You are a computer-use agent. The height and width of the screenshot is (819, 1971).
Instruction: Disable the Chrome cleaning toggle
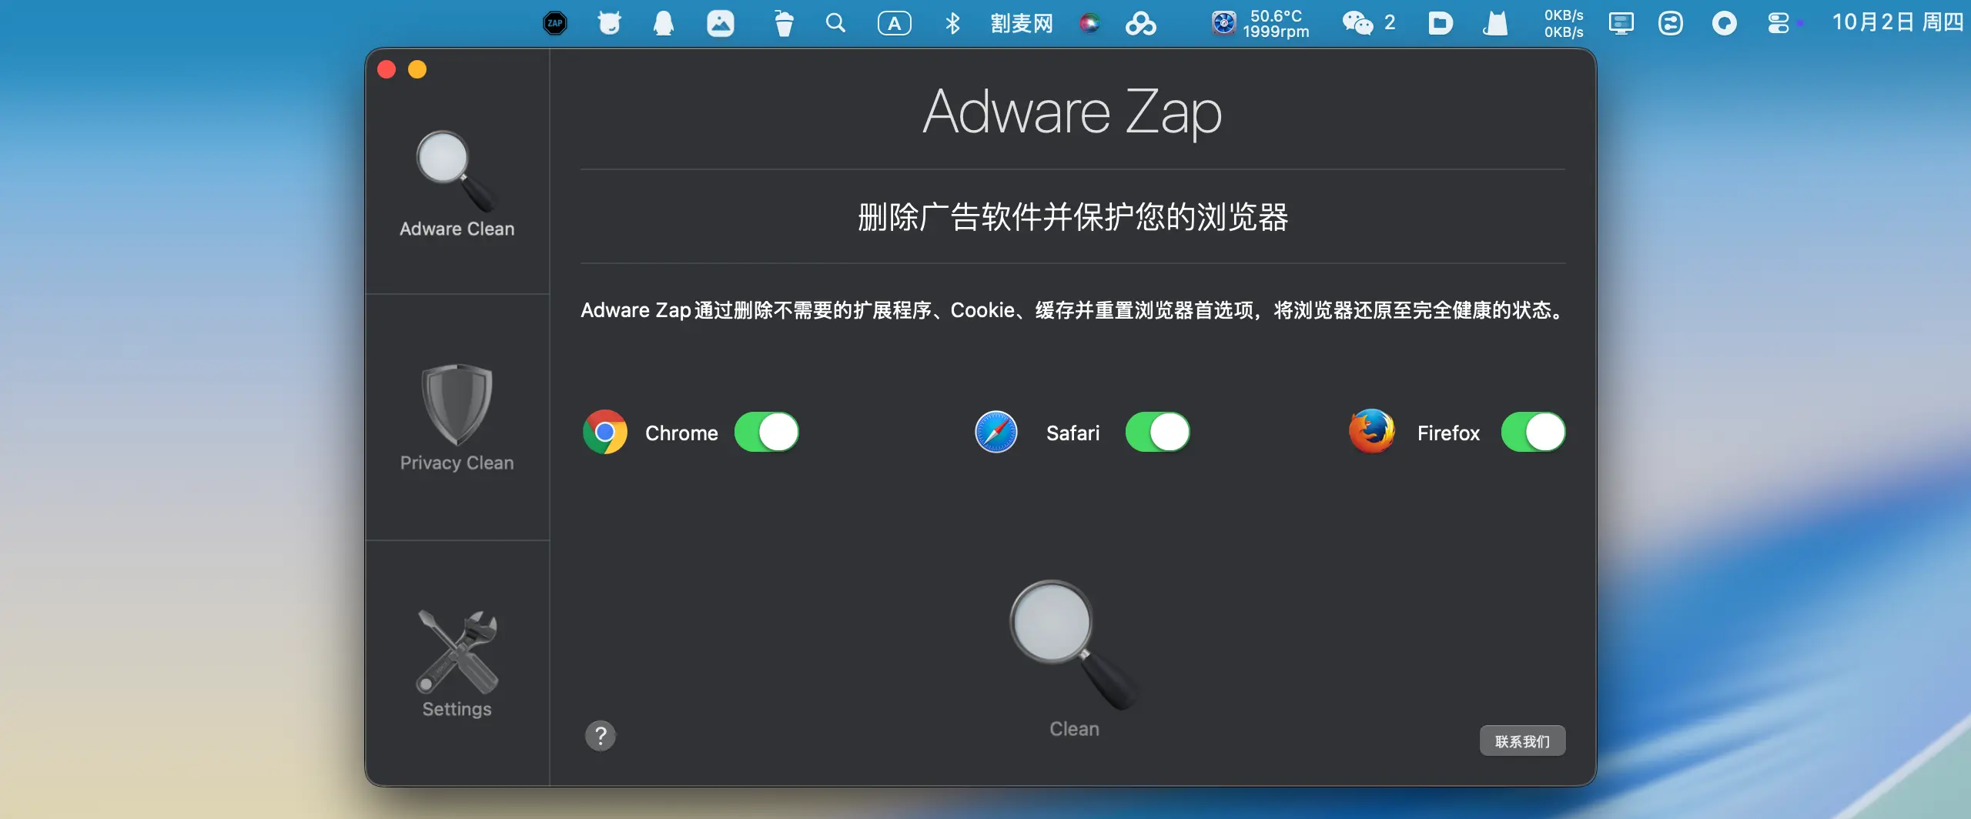(x=766, y=433)
